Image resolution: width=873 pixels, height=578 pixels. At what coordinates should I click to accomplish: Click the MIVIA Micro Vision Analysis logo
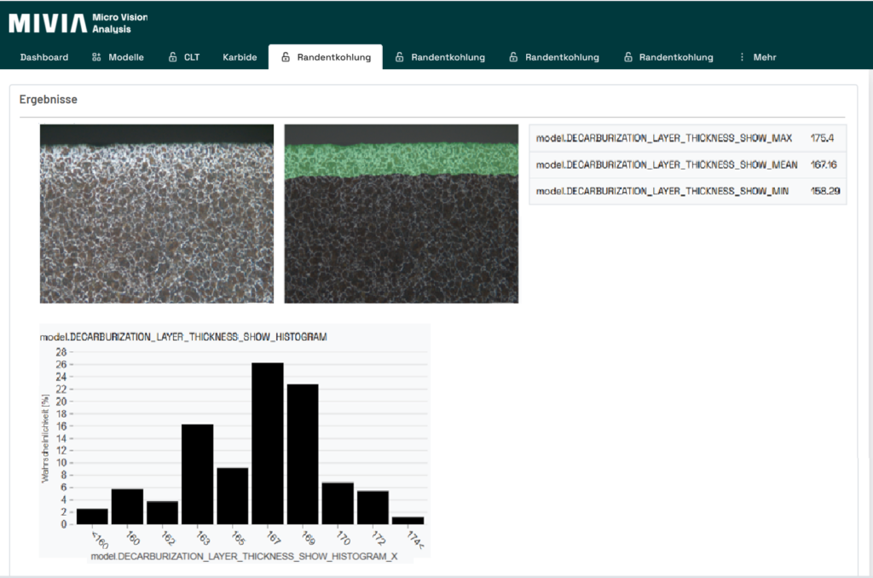click(78, 22)
